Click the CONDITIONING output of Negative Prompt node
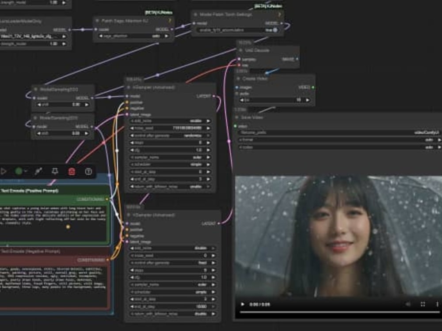The image size is (442, 331). click(x=107, y=260)
